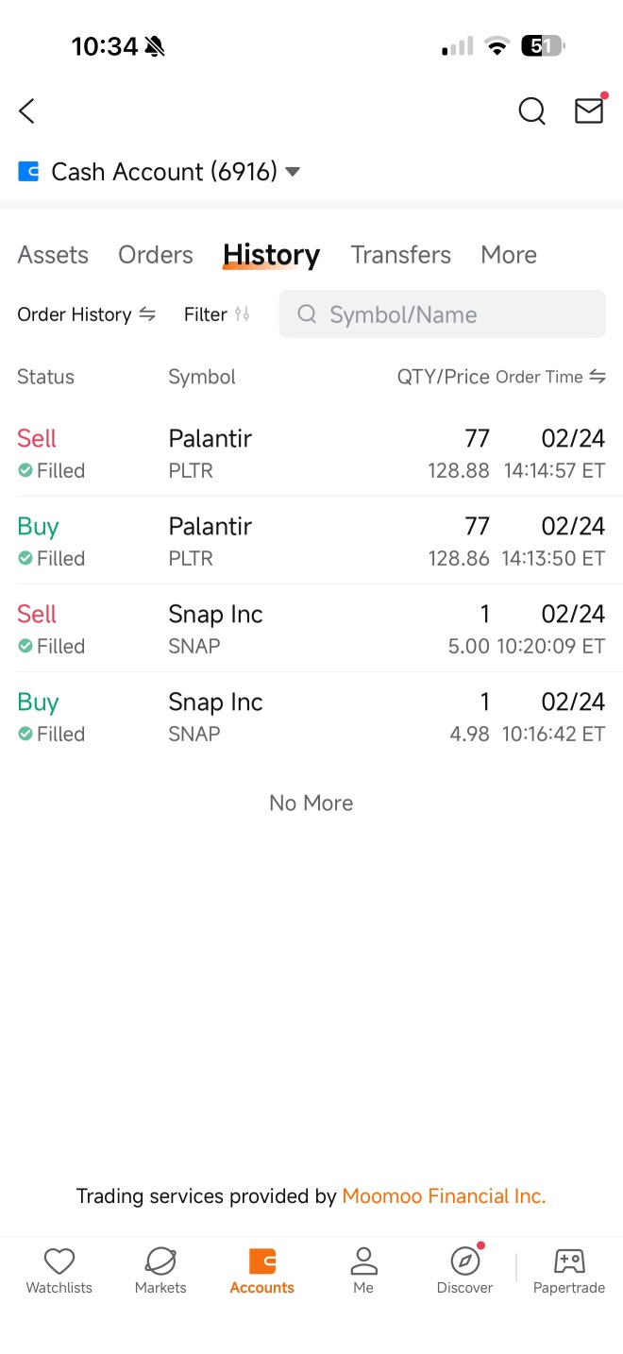
Task: Open the Moomoo Financial Inc. link
Action: (445, 1196)
